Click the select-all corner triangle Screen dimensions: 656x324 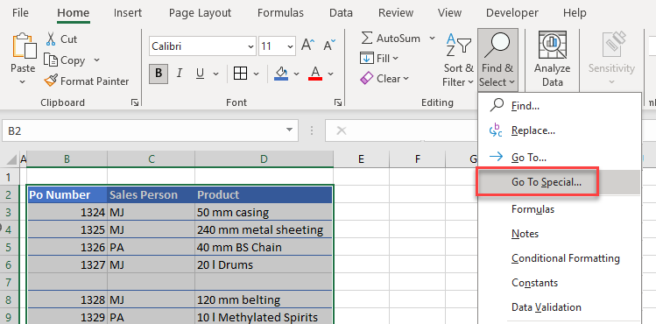pos(12,158)
